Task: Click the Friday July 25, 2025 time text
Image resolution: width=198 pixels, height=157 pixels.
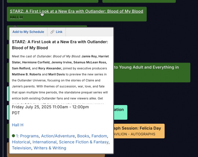Action: tap(50, 110)
